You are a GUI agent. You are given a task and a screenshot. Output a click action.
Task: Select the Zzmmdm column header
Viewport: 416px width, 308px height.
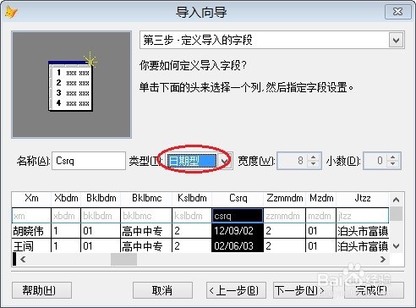285,198
